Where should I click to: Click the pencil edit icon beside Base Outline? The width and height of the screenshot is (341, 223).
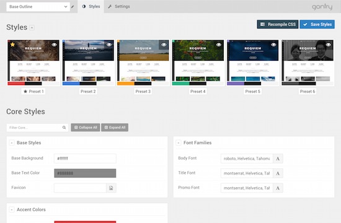(x=73, y=7)
